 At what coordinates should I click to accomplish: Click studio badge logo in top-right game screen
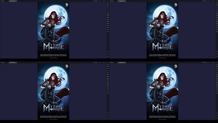coord(176,5)
